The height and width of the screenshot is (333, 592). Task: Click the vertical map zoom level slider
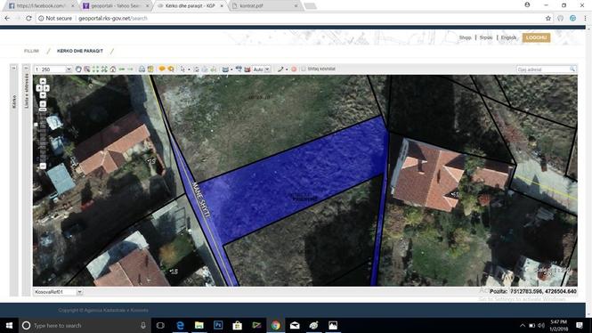tap(43, 136)
